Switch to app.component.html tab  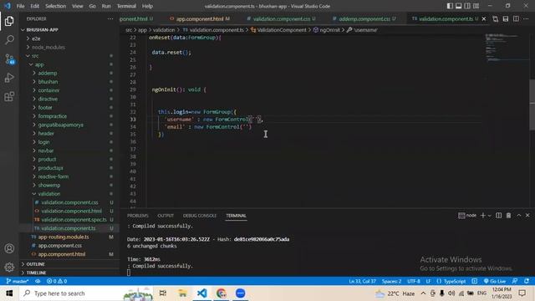pyautogui.click(x=200, y=18)
